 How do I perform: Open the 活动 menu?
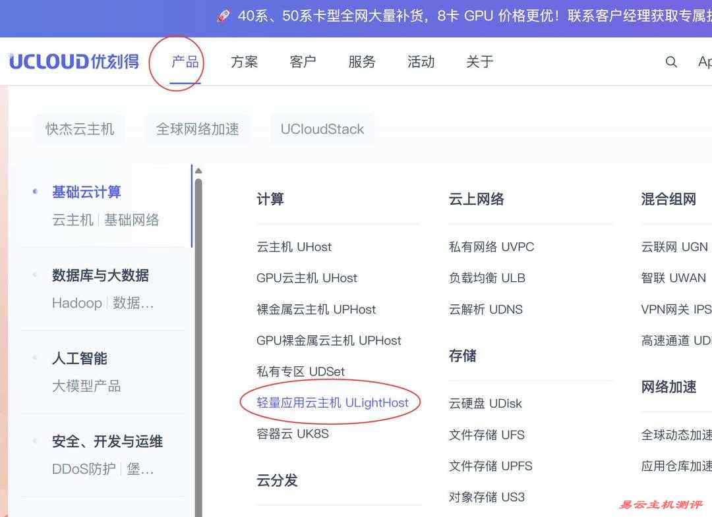point(420,61)
